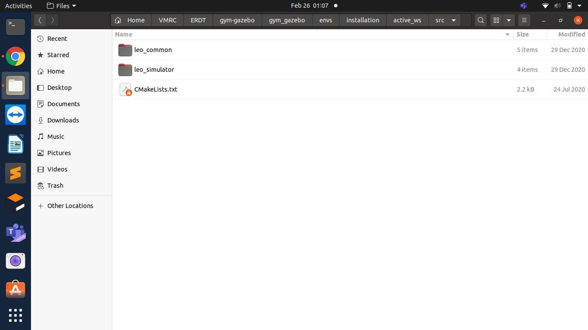Sort by Size column header
Viewport: 588px width, 330px height.
coord(530,34)
